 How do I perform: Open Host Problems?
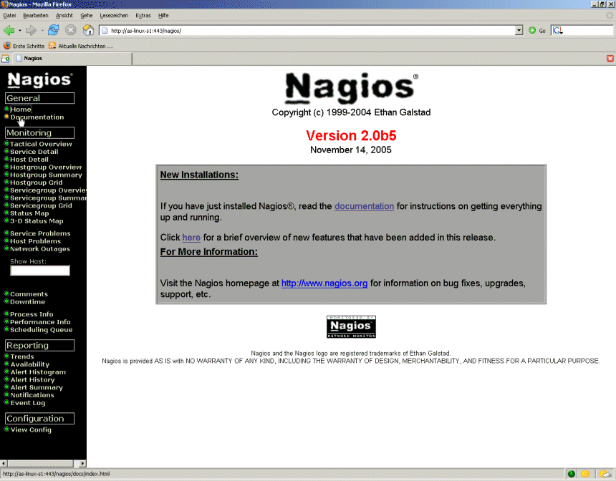35,241
